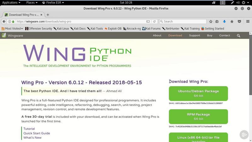Reload the page with the refresh icon
252x142 pixels.
click(154, 21)
